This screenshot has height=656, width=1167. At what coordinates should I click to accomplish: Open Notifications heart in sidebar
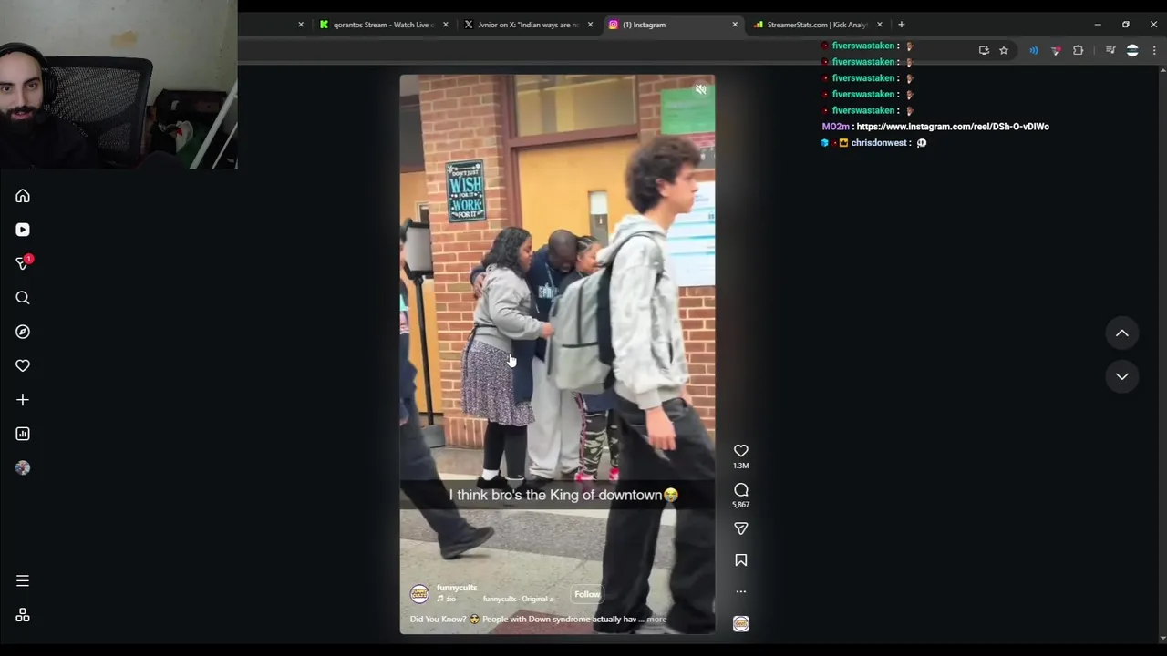click(x=23, y=365)
